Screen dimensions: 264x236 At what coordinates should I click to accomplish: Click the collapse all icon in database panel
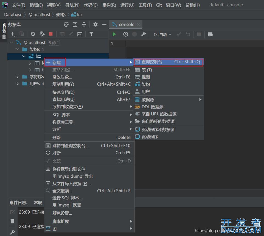(x=84, y=25)
